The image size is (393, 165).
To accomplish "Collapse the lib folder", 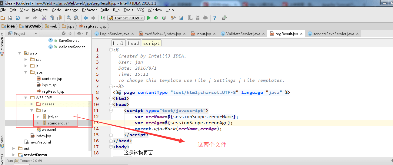I will click(x=32, y=110).
